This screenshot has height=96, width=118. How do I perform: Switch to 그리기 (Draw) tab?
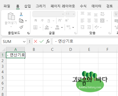coord(41,6)
